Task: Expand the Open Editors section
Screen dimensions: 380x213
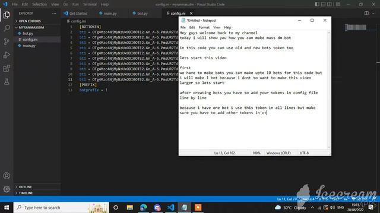Action: (37, 21)
